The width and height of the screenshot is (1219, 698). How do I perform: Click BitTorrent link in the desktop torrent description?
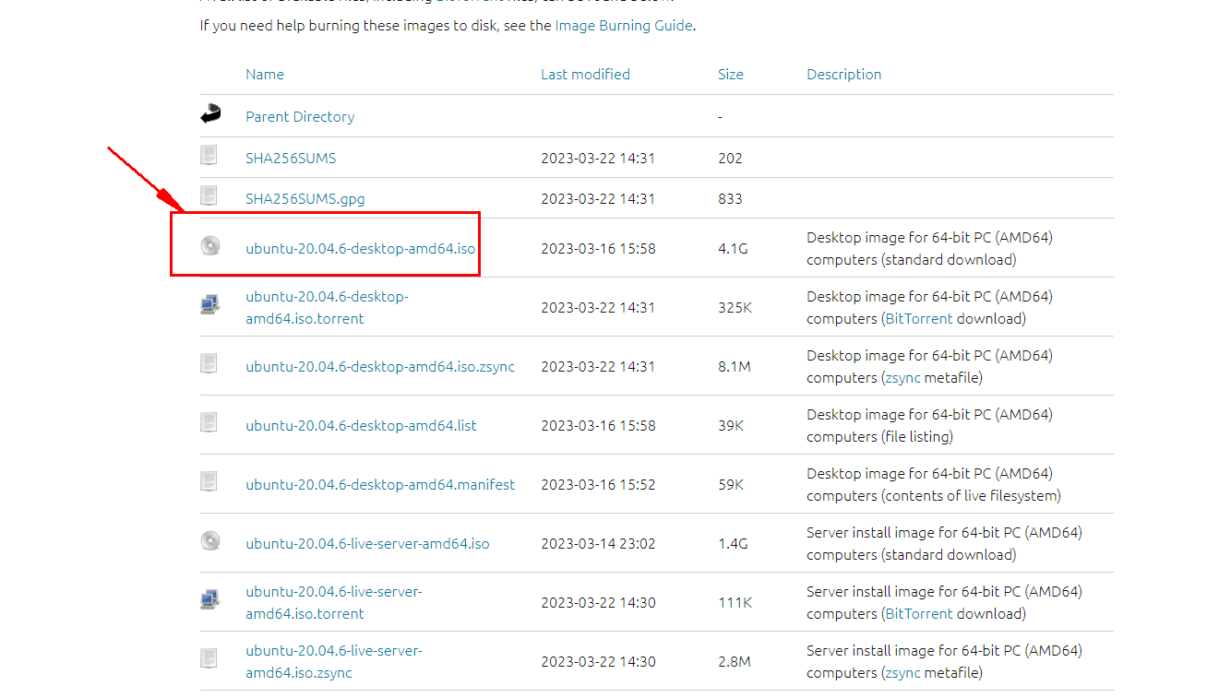[x=918, y=318]
